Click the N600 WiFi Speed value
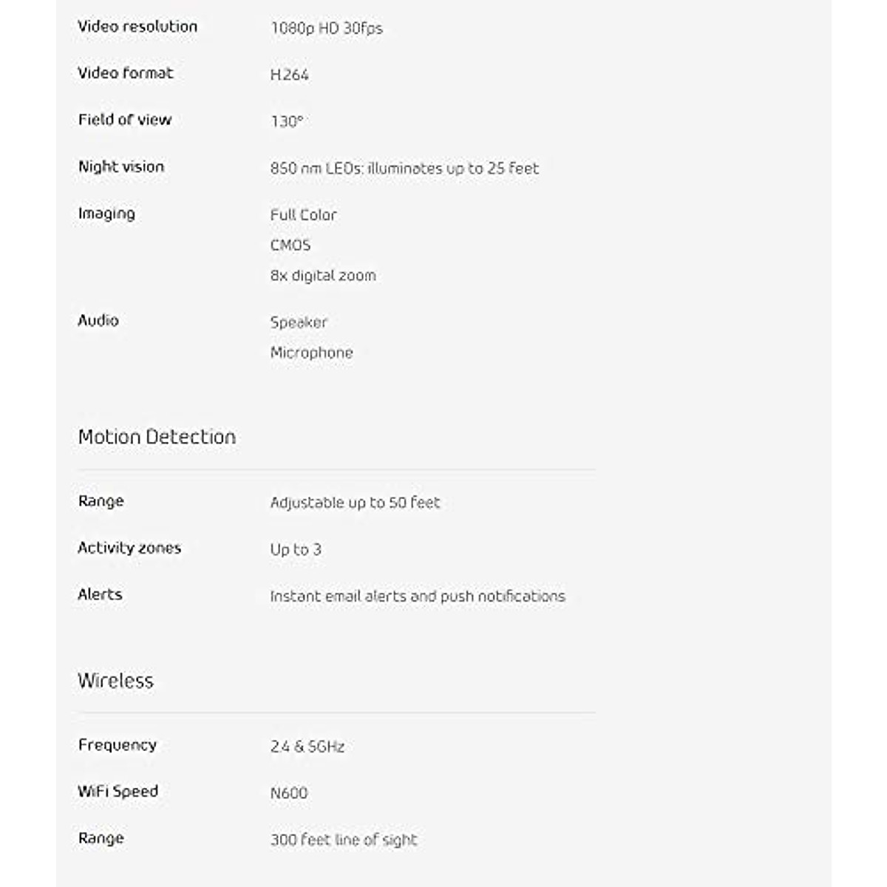Viewport: 887px width, 887px height. 288,793
